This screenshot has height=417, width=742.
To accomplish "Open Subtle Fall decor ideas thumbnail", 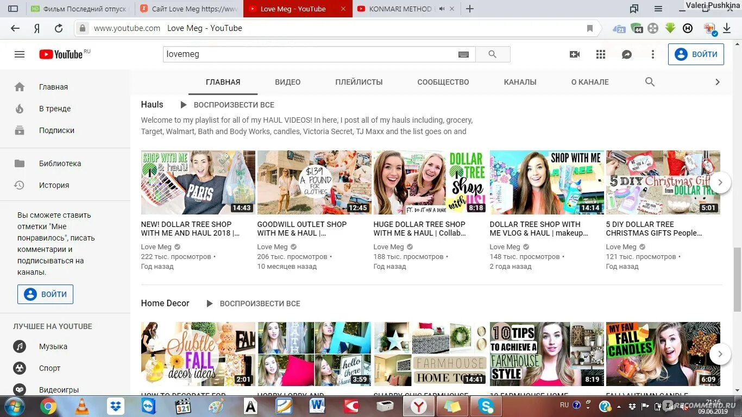I will [x=198, y=354].
